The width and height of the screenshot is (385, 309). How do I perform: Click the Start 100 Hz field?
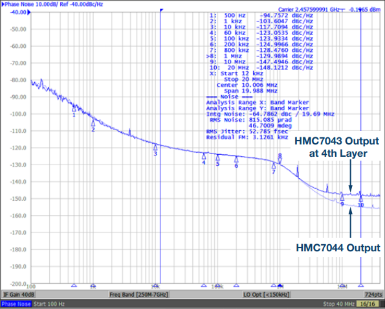[x=49, y=304]
